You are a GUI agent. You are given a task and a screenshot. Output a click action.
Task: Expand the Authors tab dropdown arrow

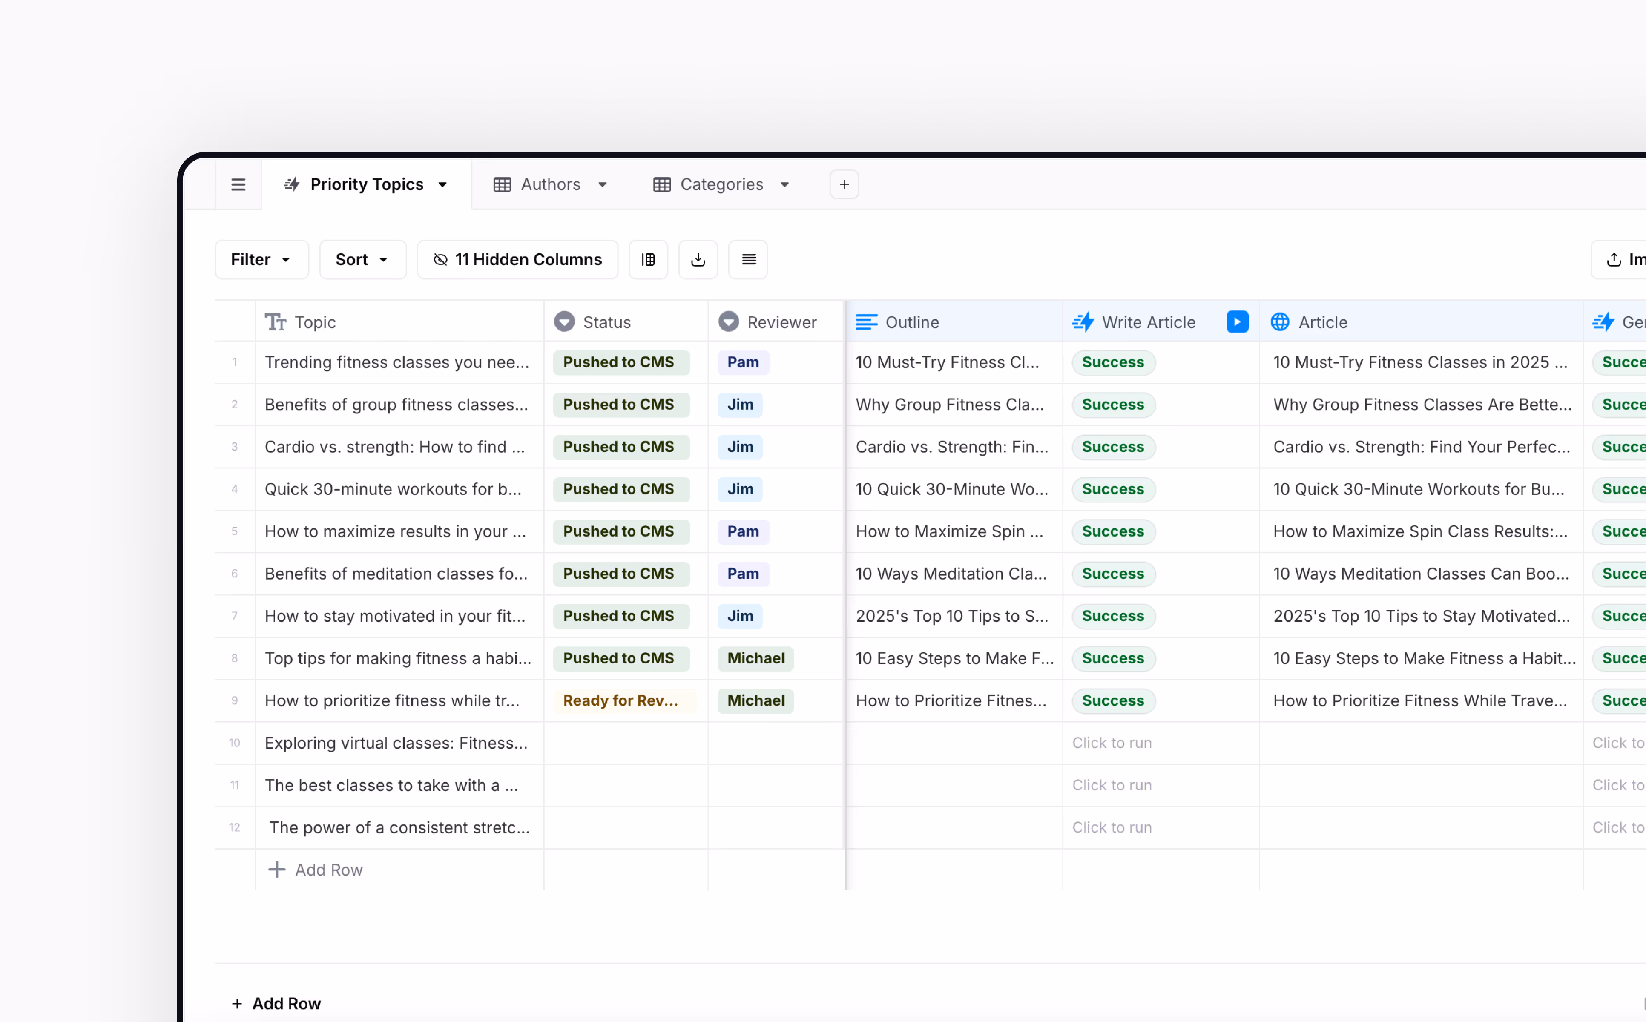coord(602,184)
